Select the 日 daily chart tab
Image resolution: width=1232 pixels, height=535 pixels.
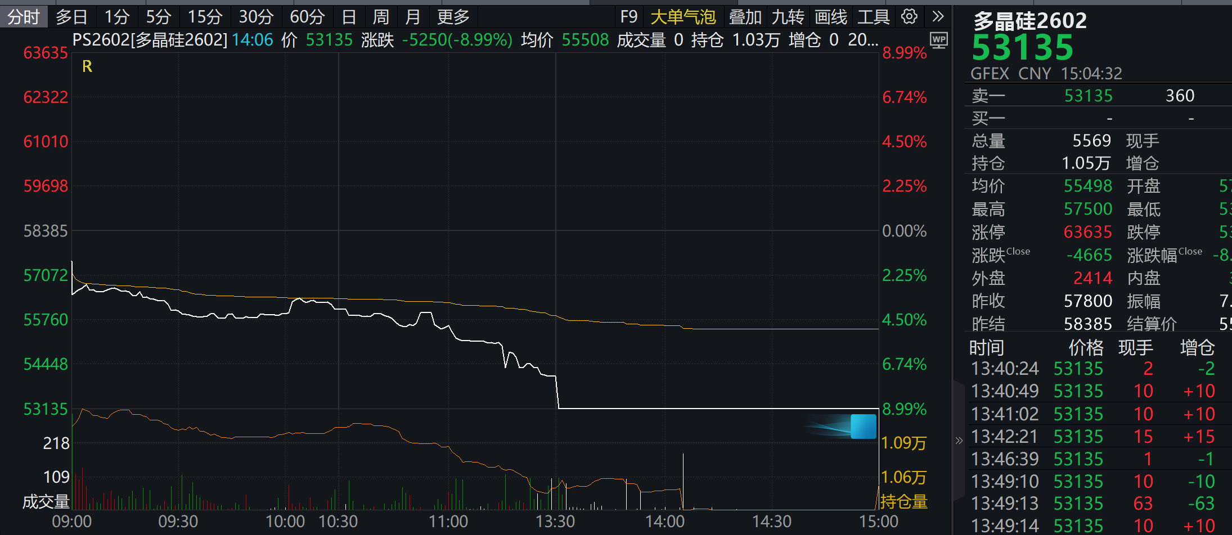349,17
